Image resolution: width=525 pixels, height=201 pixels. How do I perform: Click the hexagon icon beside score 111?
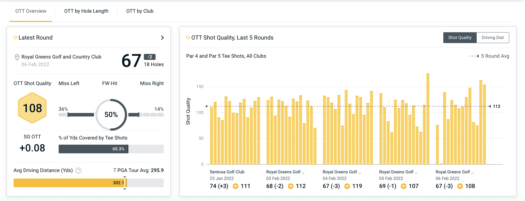point(236,186)
